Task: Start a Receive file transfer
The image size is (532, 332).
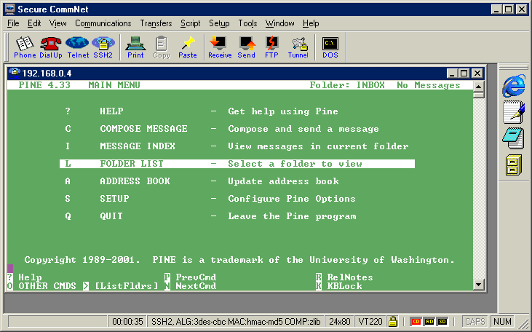Action: (220, 47)
